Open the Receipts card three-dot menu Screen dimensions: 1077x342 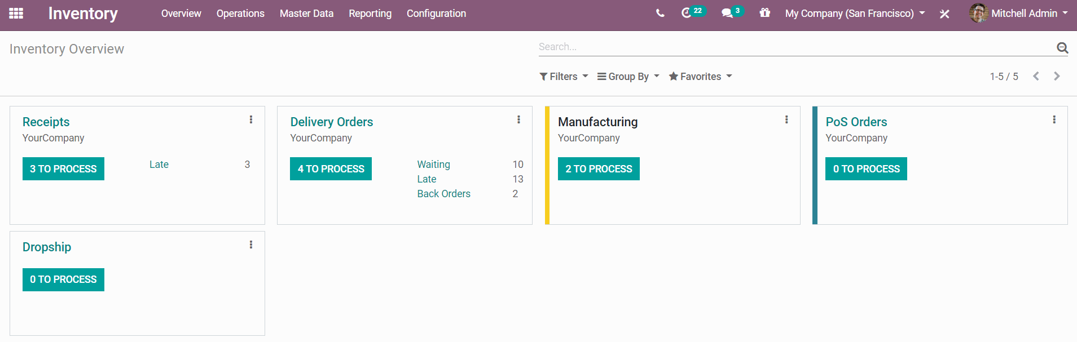click(251, 119)
